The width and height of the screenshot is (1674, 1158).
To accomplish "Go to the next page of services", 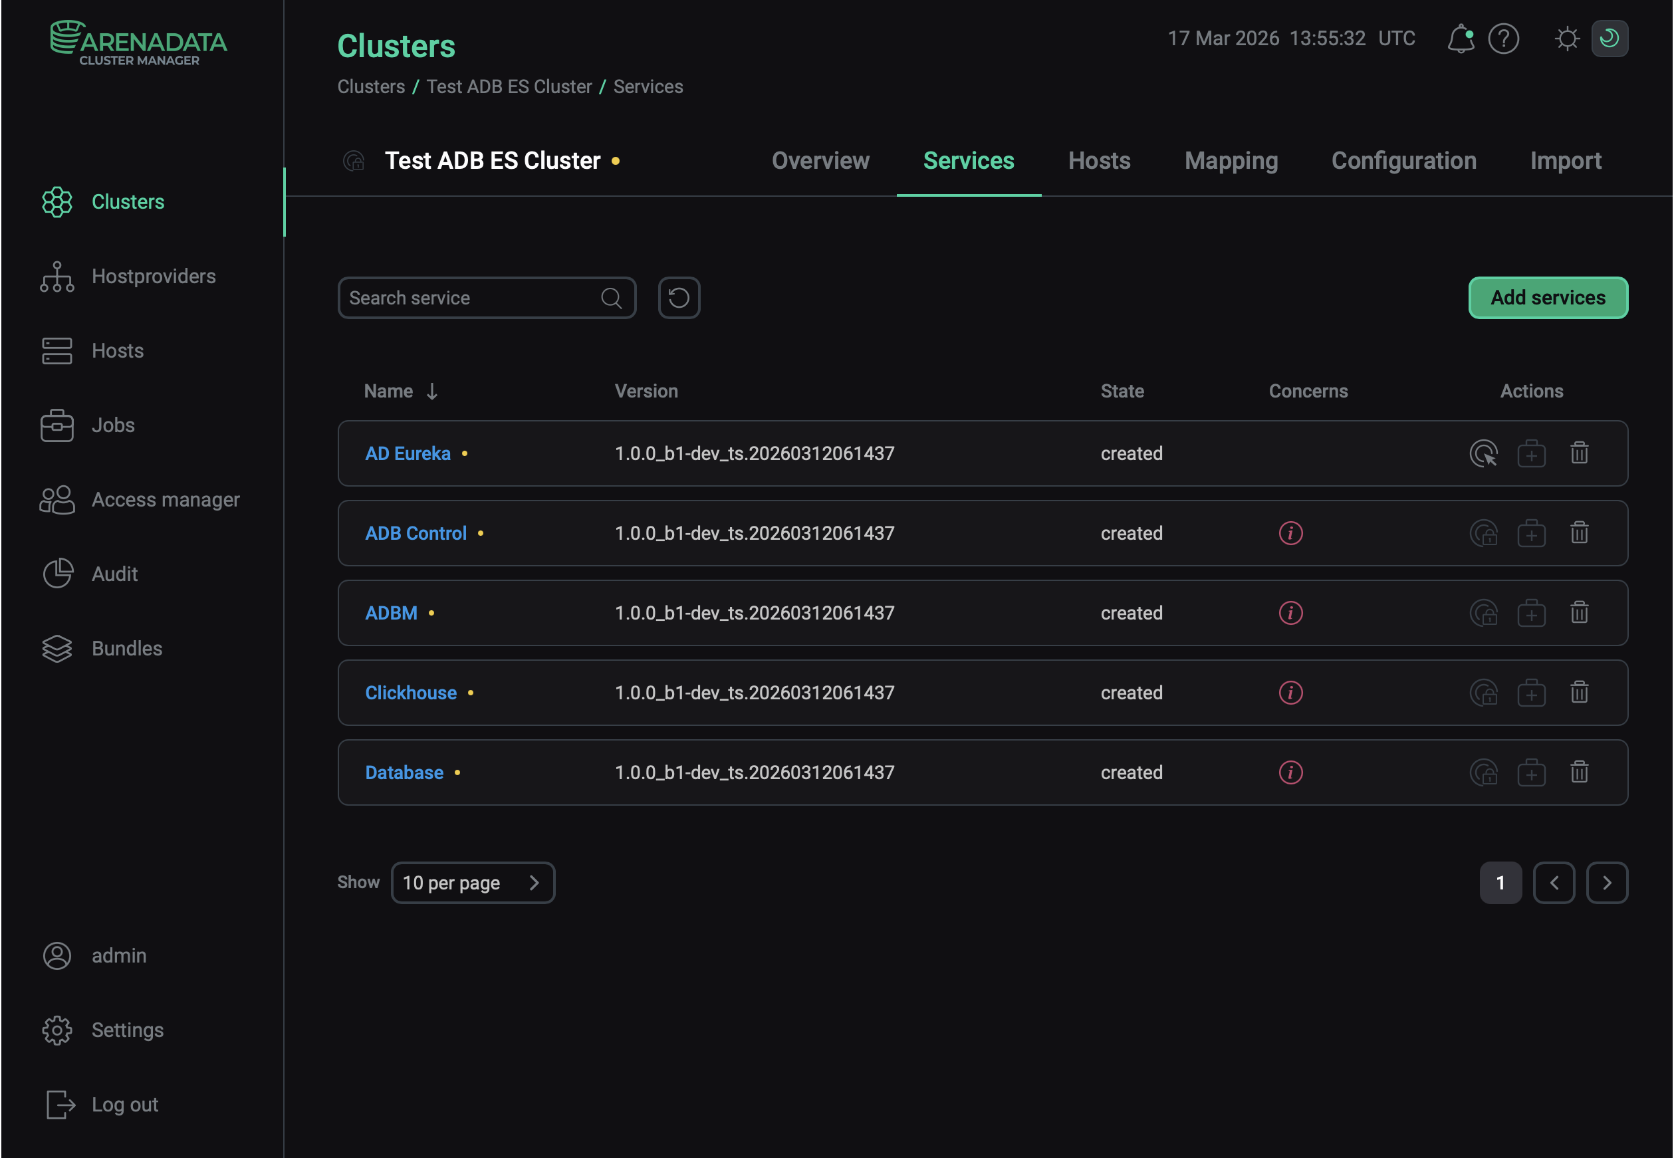I will tap(1608, 882).
